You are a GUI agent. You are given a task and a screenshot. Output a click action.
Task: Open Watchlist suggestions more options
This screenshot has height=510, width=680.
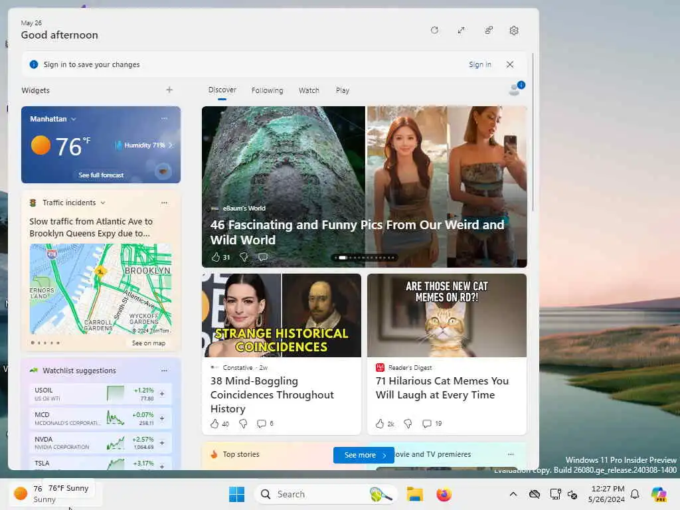(164, 371)
